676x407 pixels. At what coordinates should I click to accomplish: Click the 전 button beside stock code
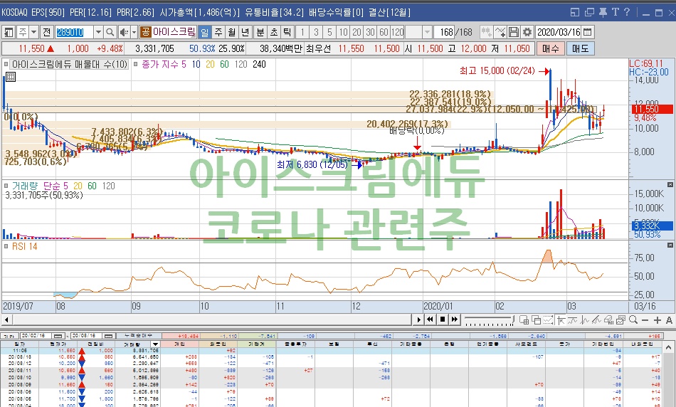click(47, 32)
